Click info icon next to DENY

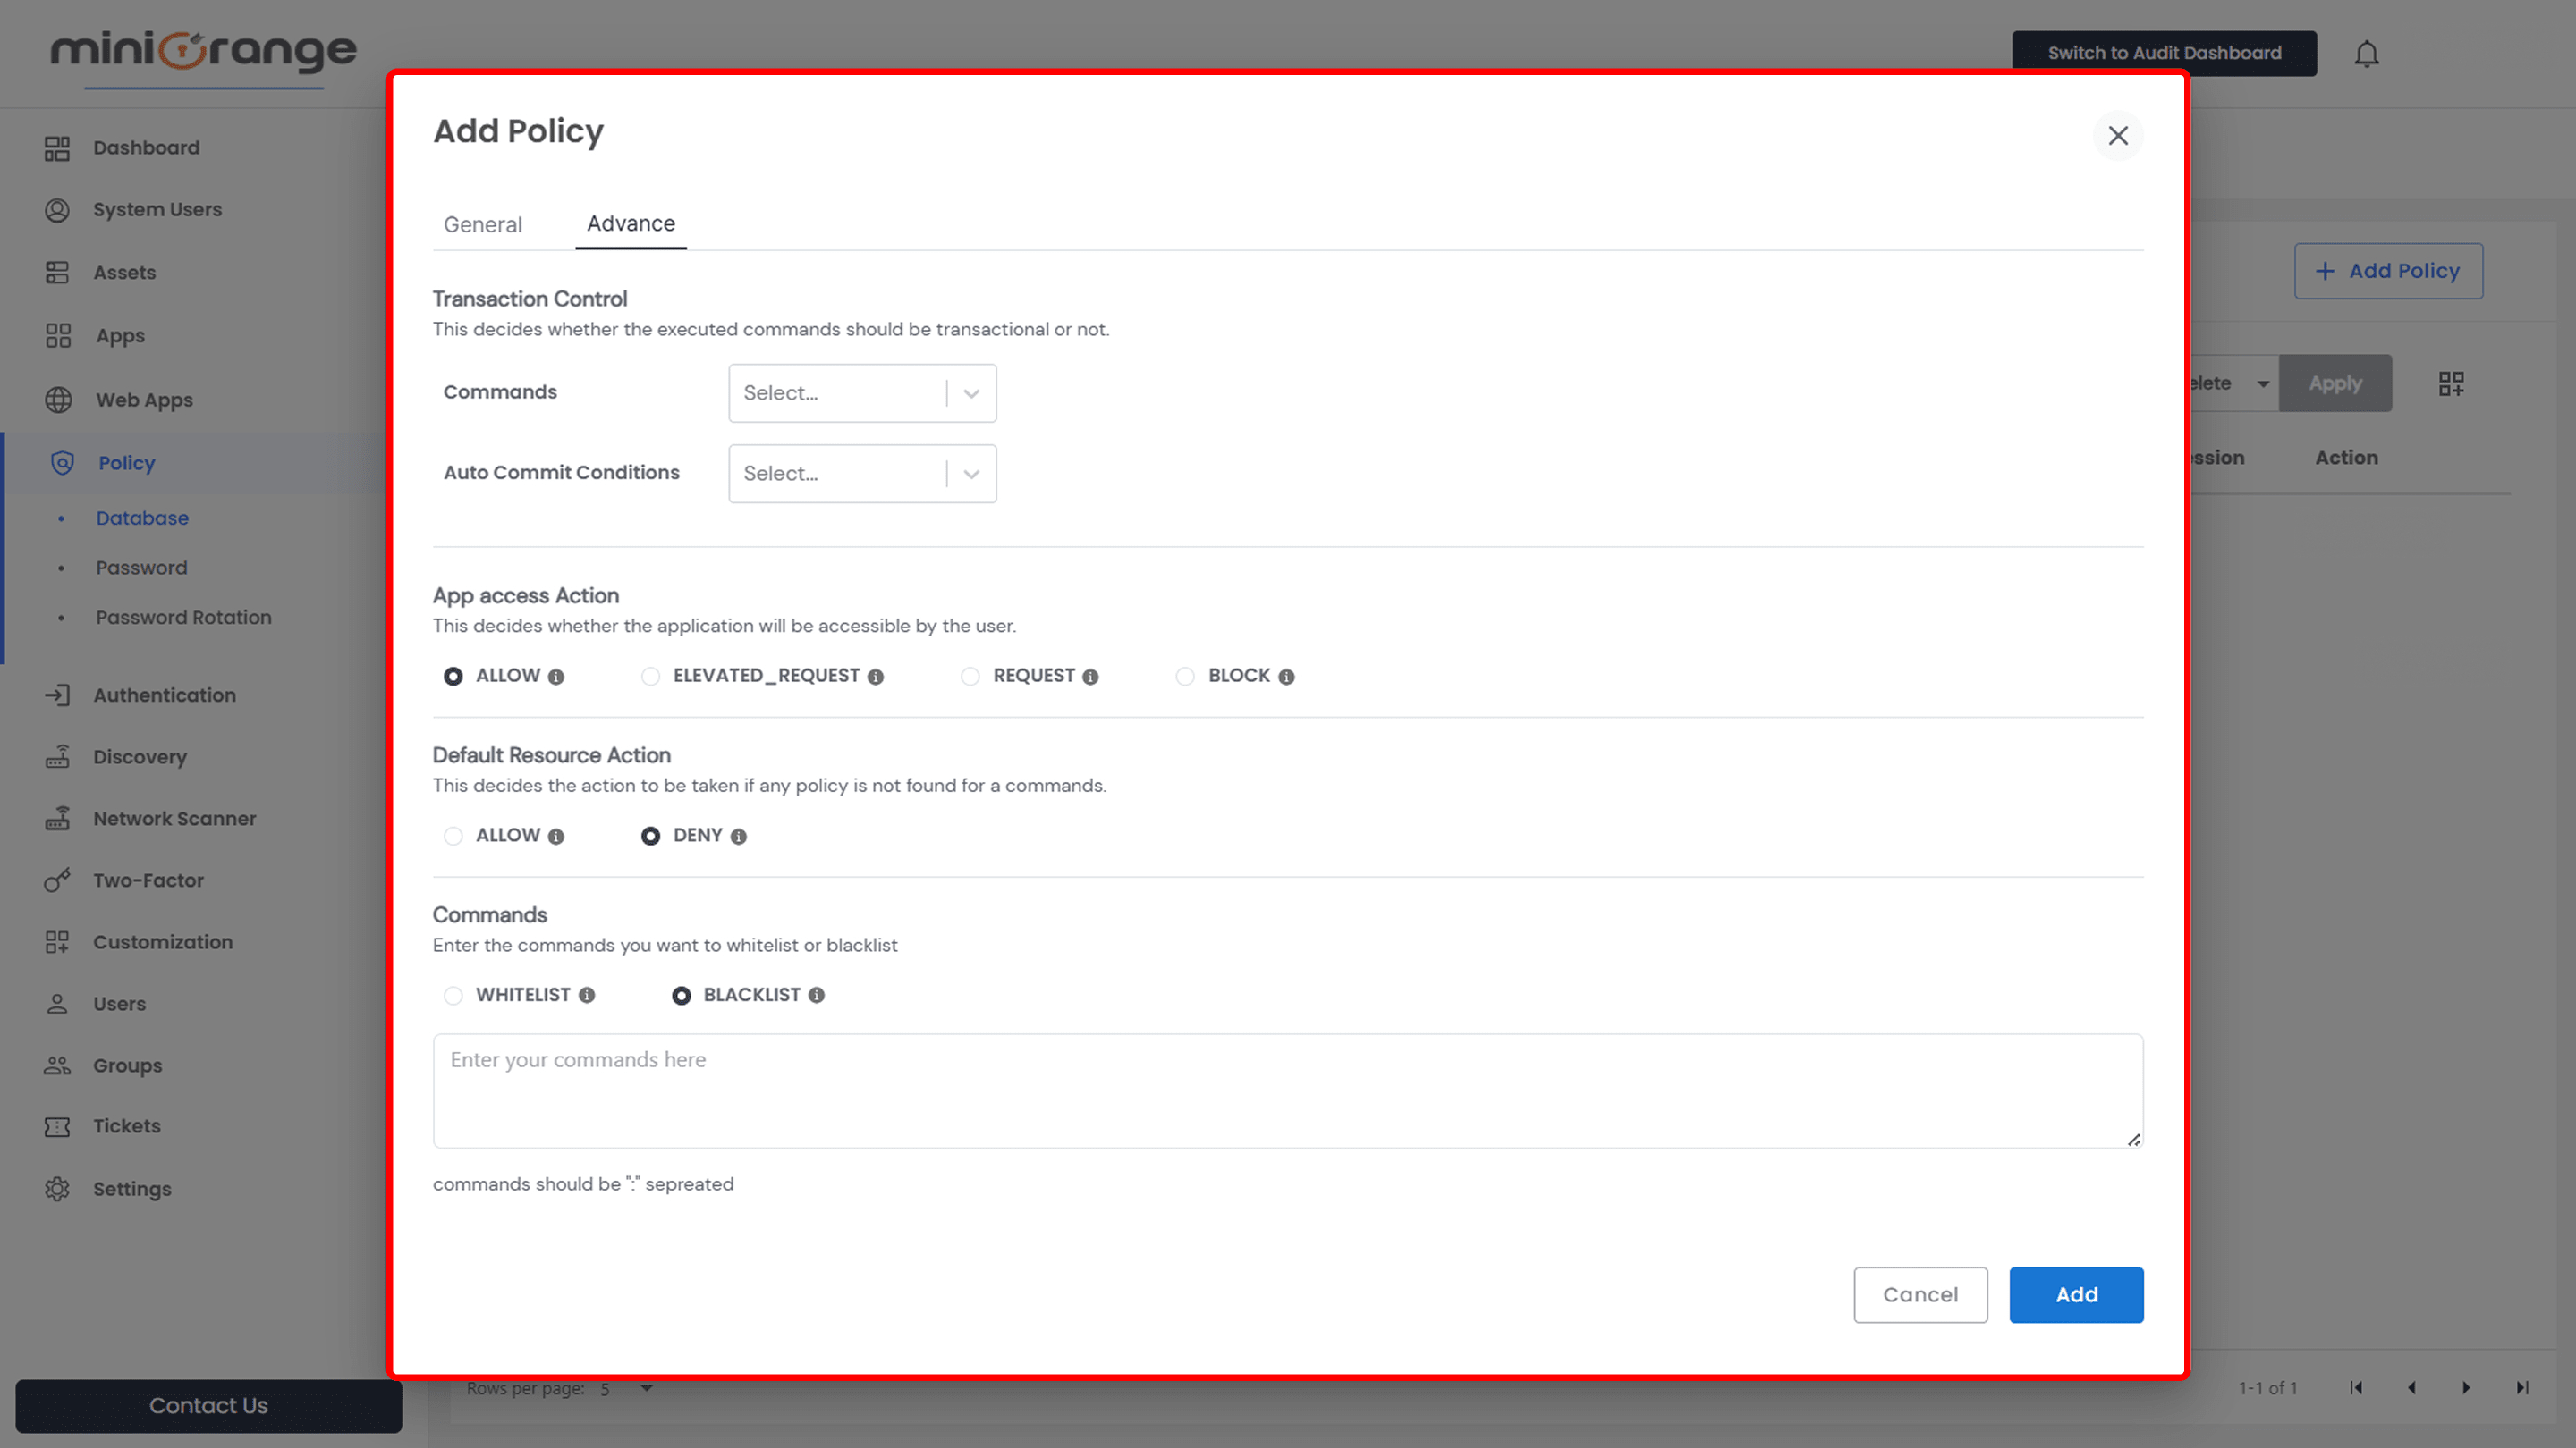(738, 837)
